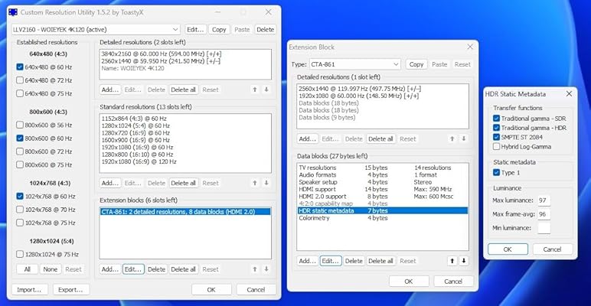Screen dimensions: 591x306
Task: Enable Hybrid Log-Gamma transfer function
Action: [498, 146]
